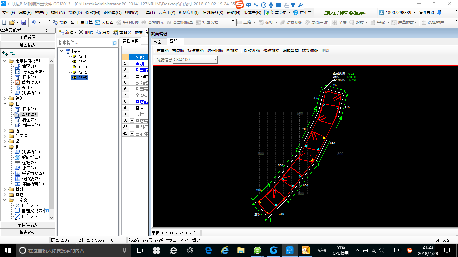Screen dimensions: 458x257
Task: Open 绘图 drawing mode
Action: tap(60, 22)
